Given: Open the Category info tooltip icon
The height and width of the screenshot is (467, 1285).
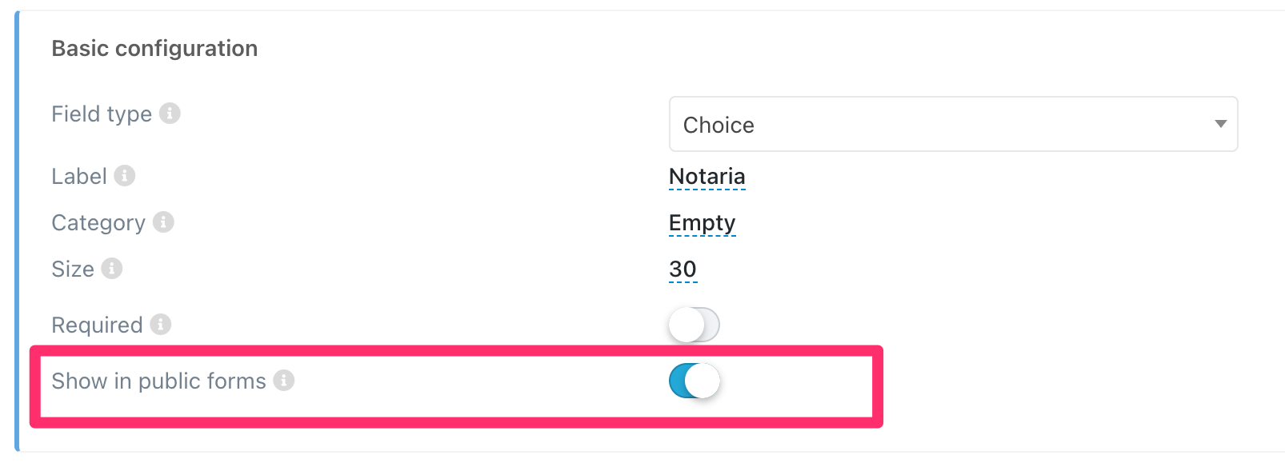Looking at the screenshot, I should (x=163, y=222).
